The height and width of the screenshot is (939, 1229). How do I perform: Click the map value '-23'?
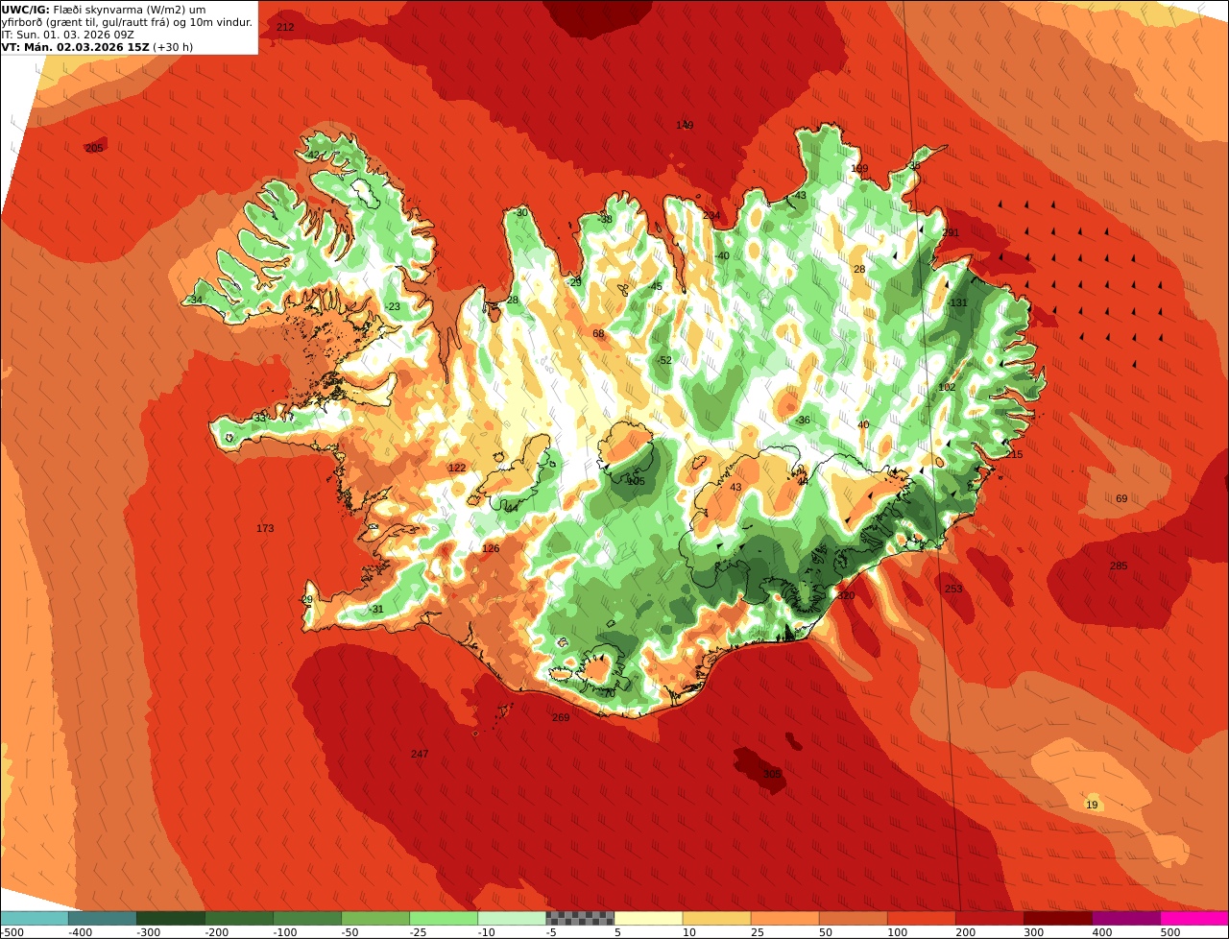click(x=393, y=307)
